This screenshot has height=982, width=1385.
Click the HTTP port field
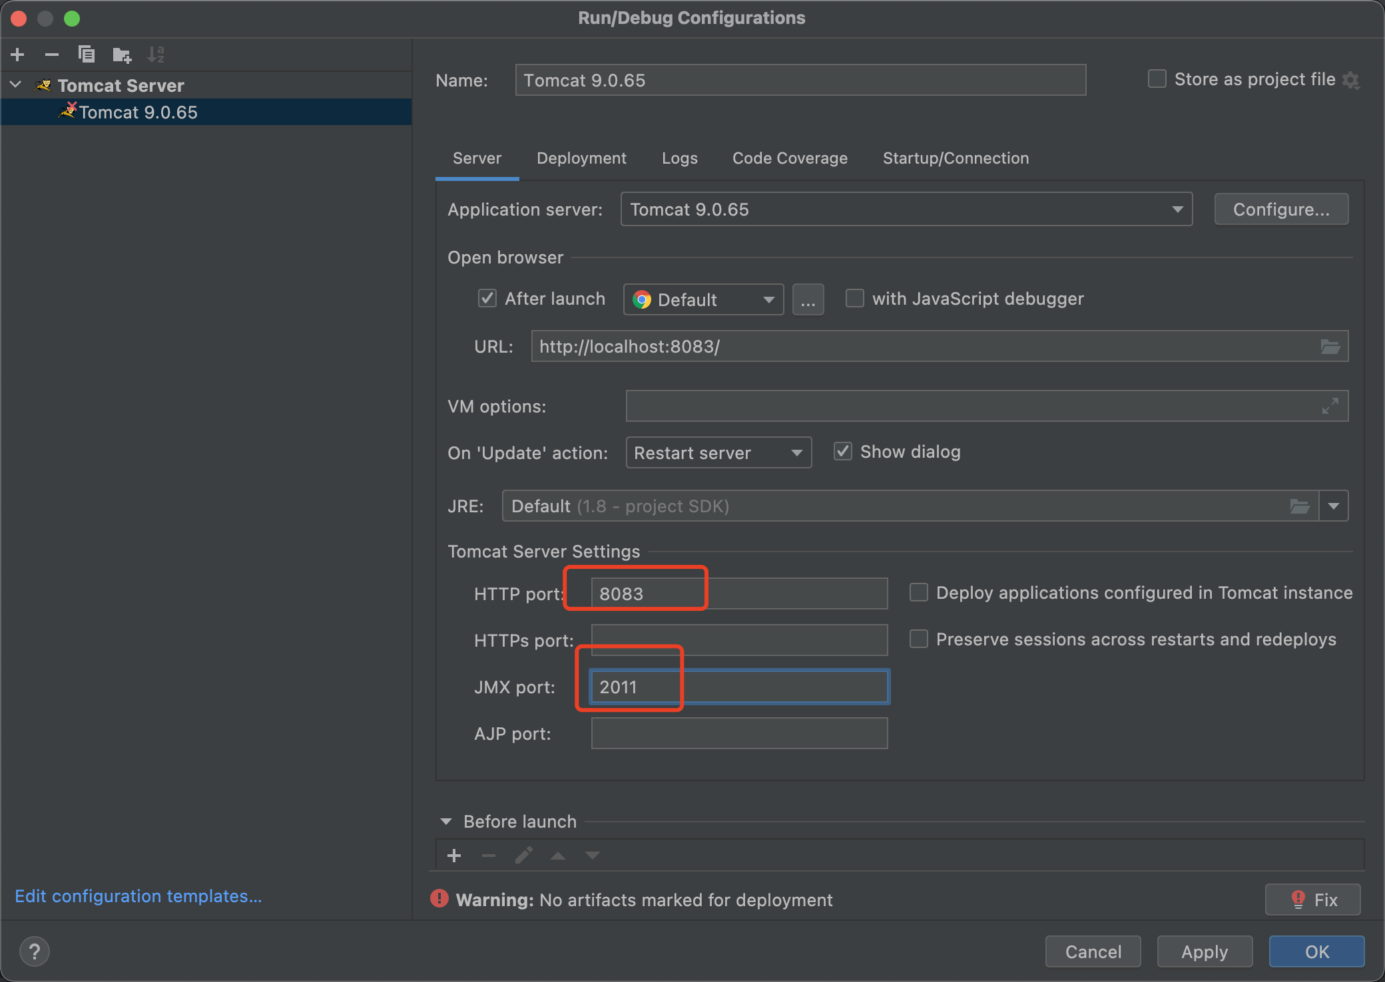tap(739, 593)
